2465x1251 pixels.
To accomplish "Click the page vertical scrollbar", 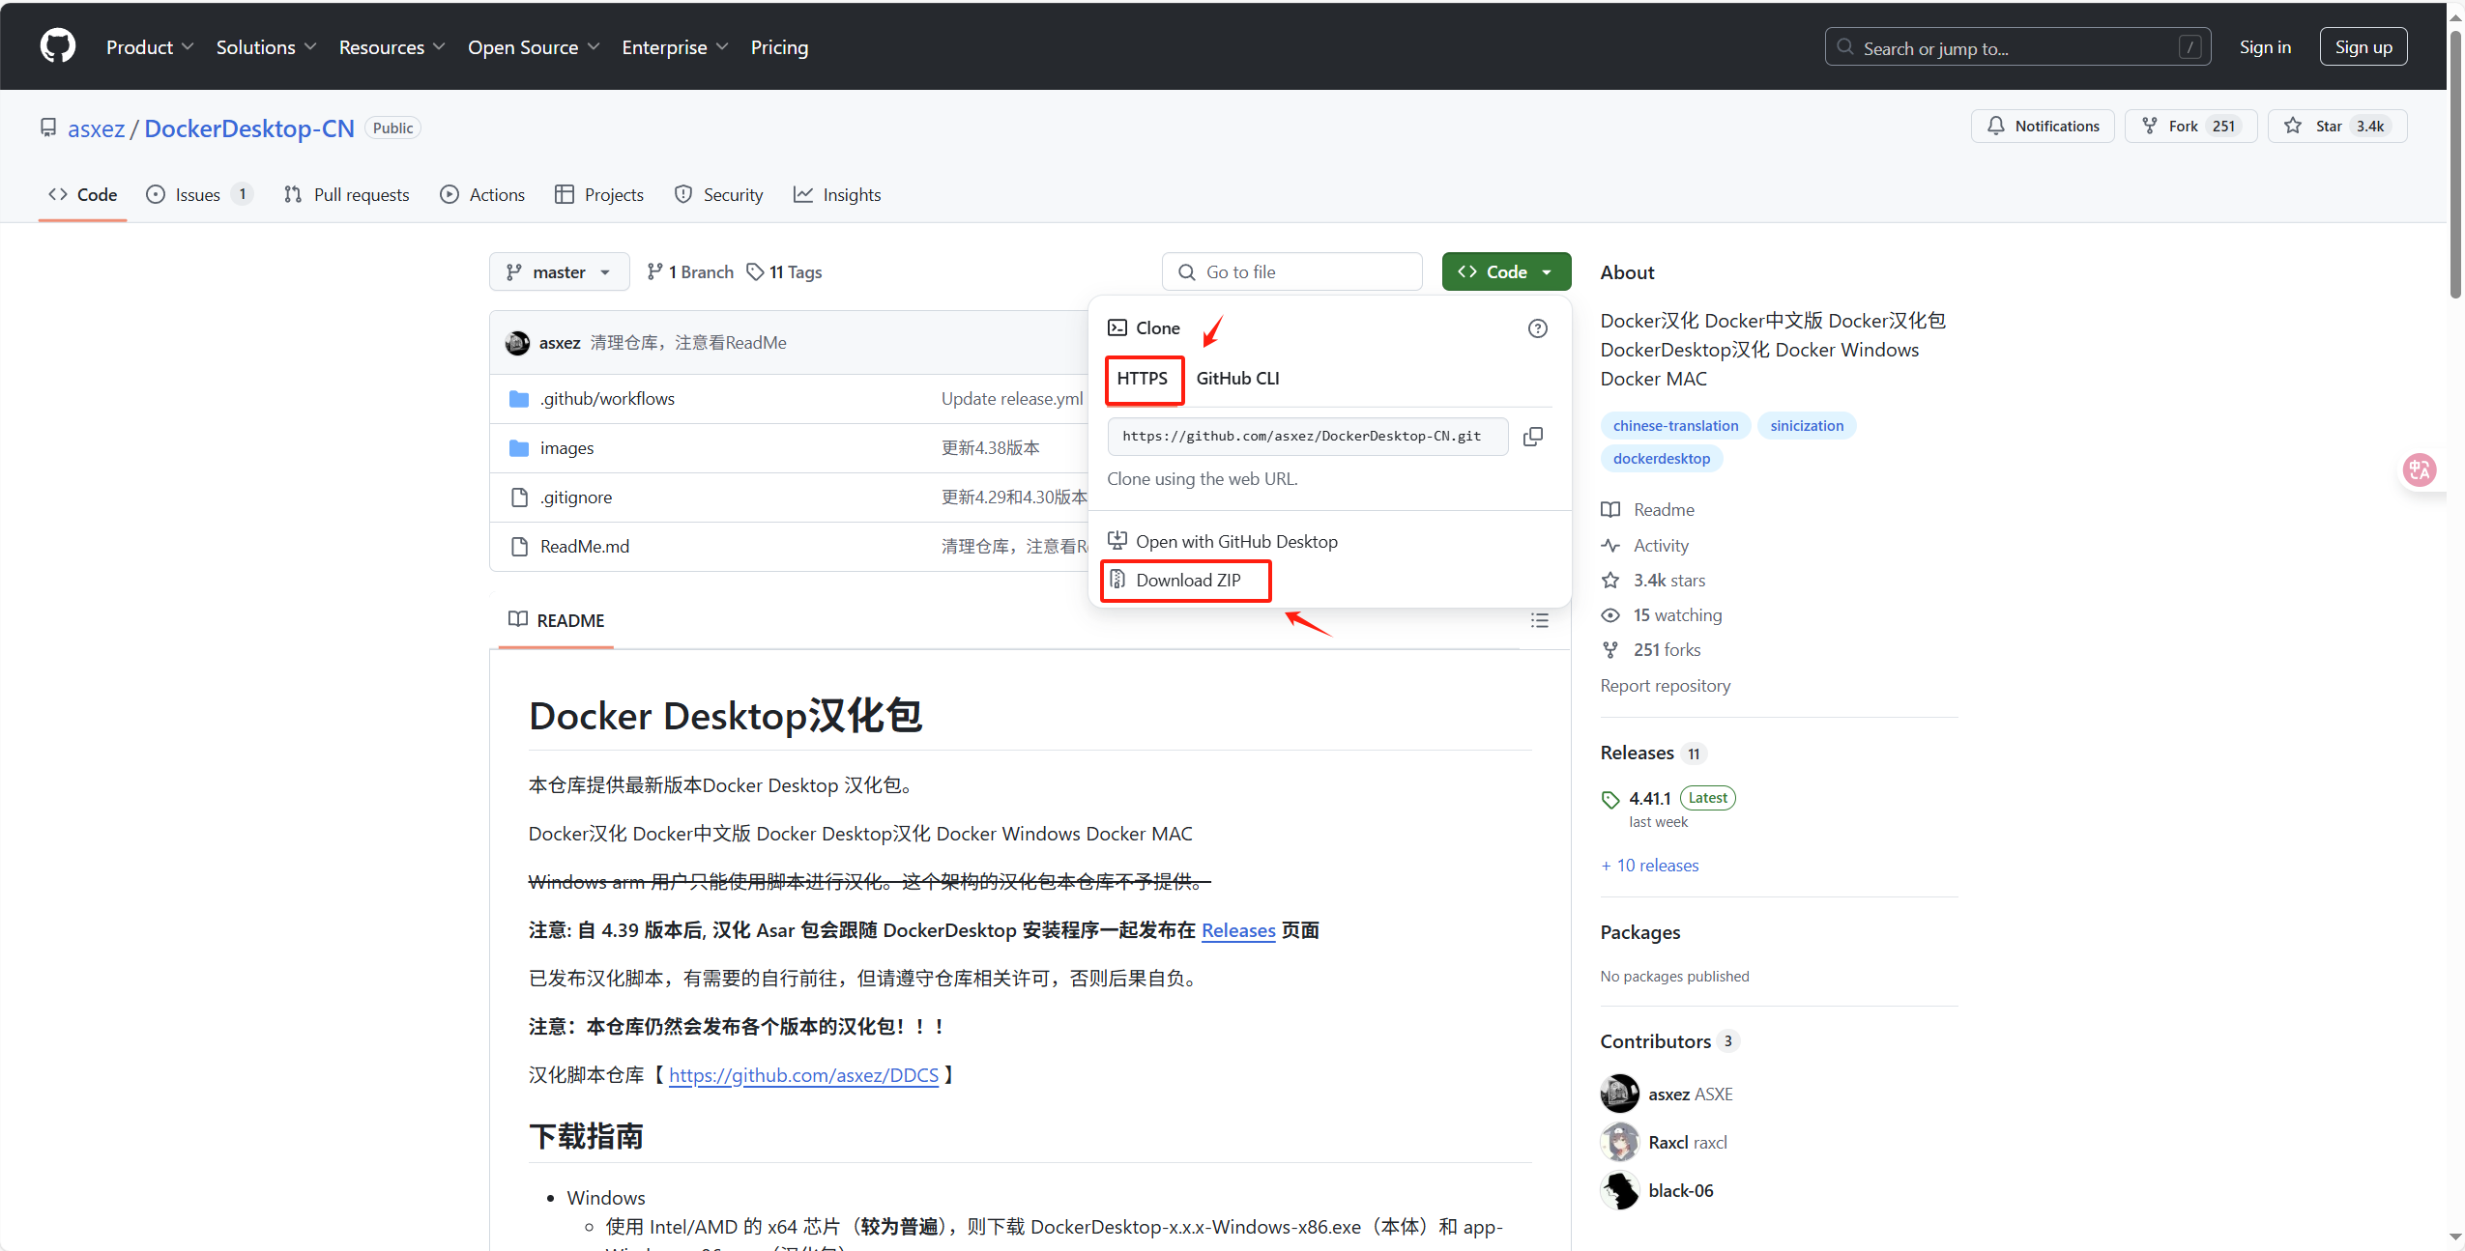I will pyautogui.click(x=2455, y=164).
